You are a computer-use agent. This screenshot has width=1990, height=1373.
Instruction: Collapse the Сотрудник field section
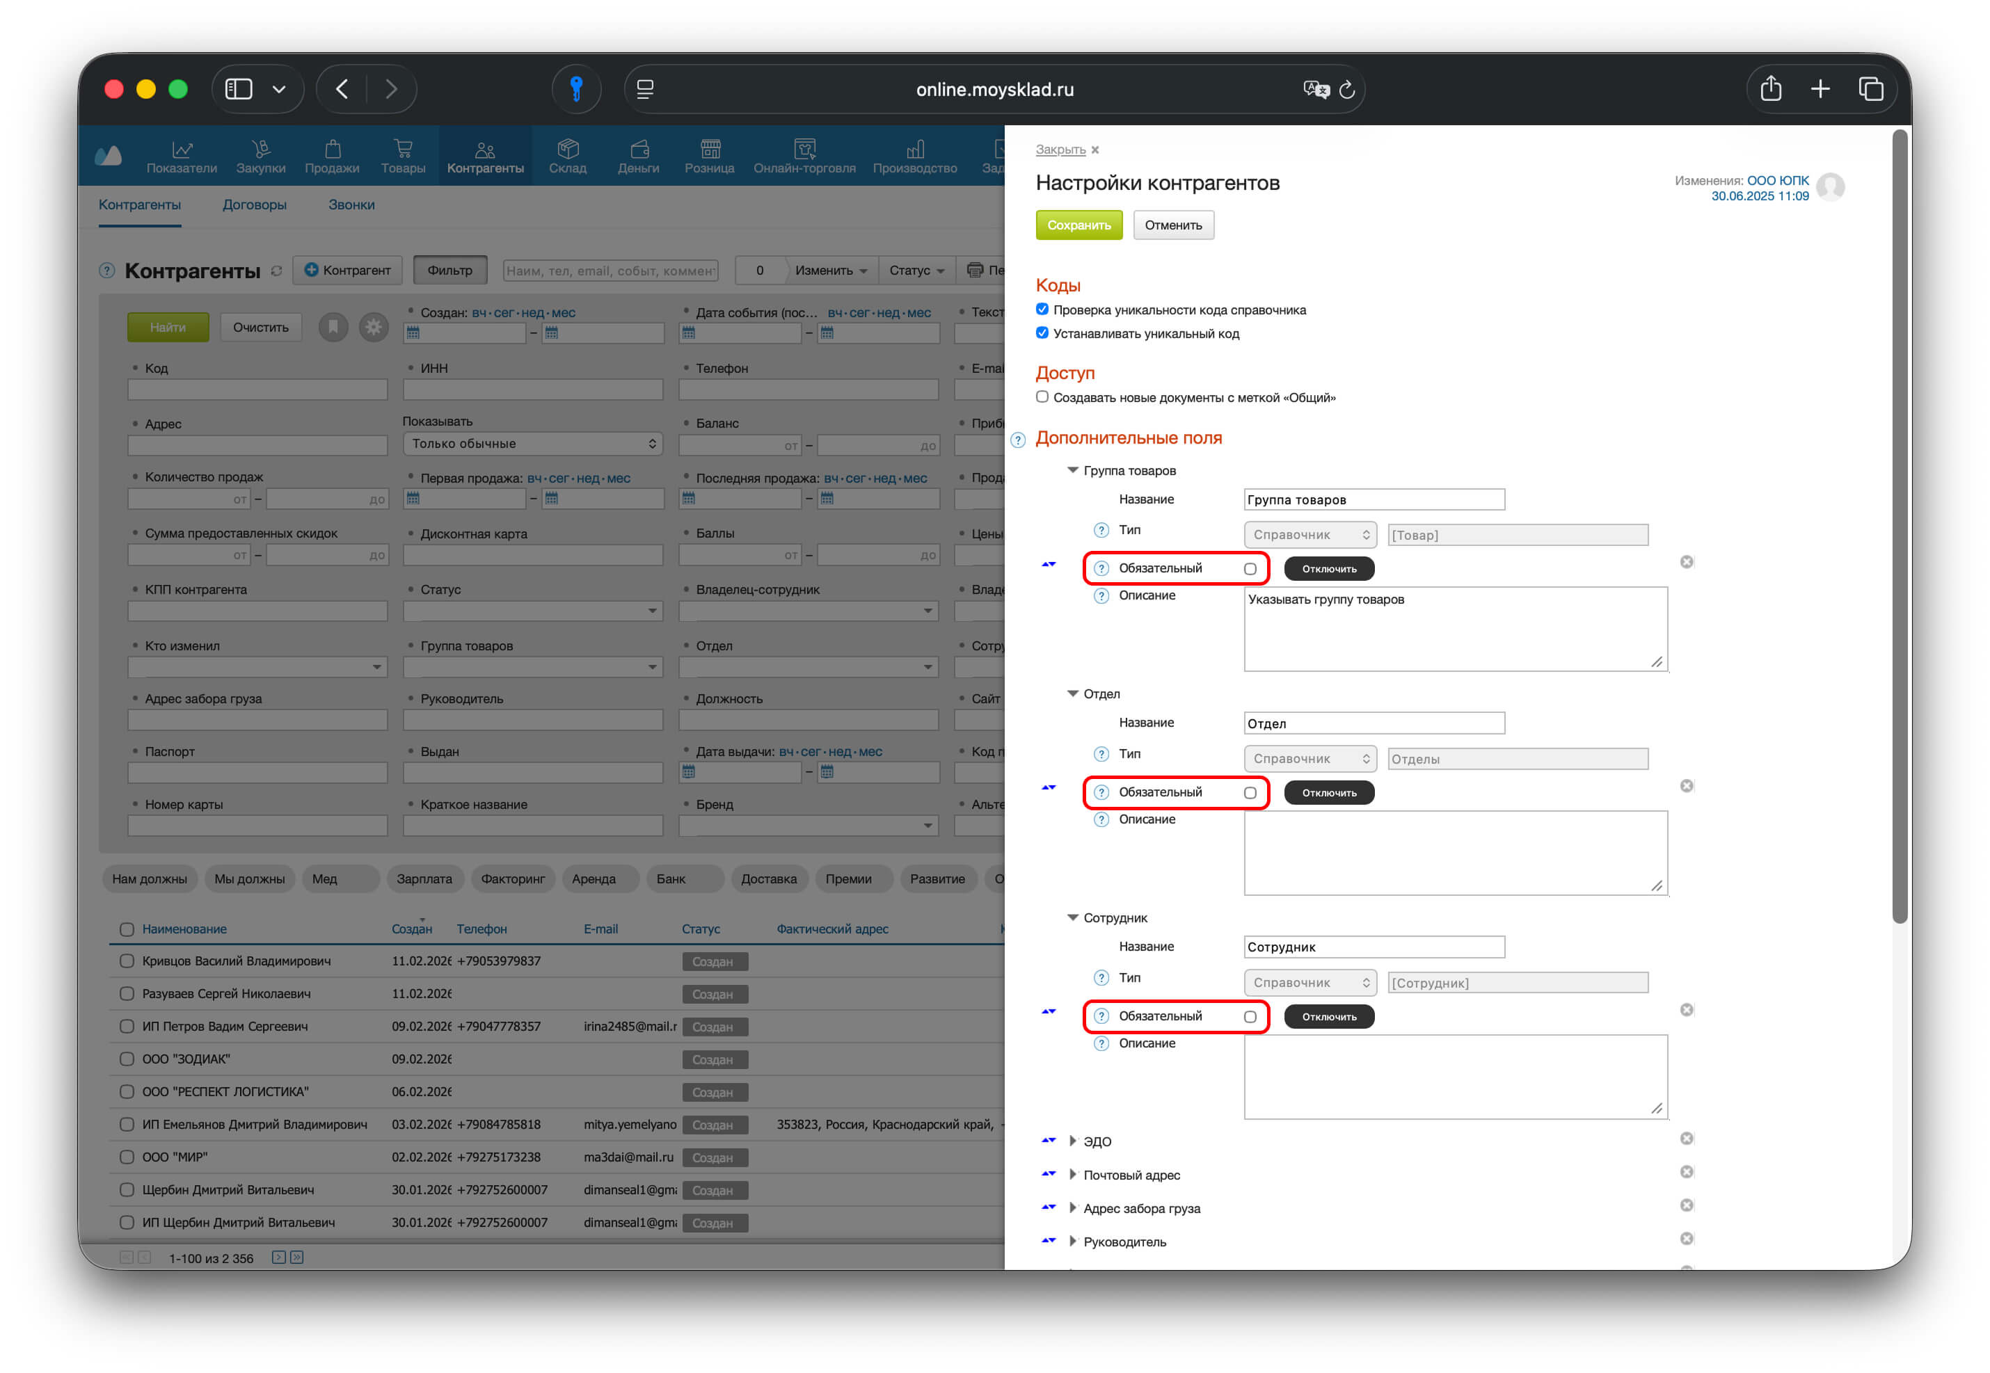[1073, 917]
